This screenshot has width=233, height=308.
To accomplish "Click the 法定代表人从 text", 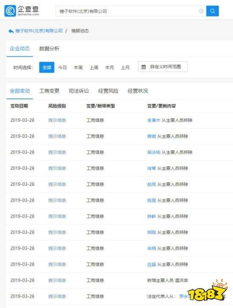I will [161, 296].
